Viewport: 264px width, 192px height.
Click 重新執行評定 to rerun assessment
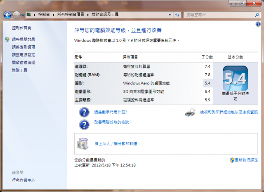coord(246,160)
